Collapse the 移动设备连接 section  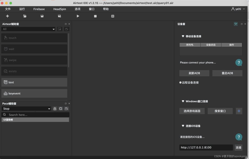(x=183, y=36)
